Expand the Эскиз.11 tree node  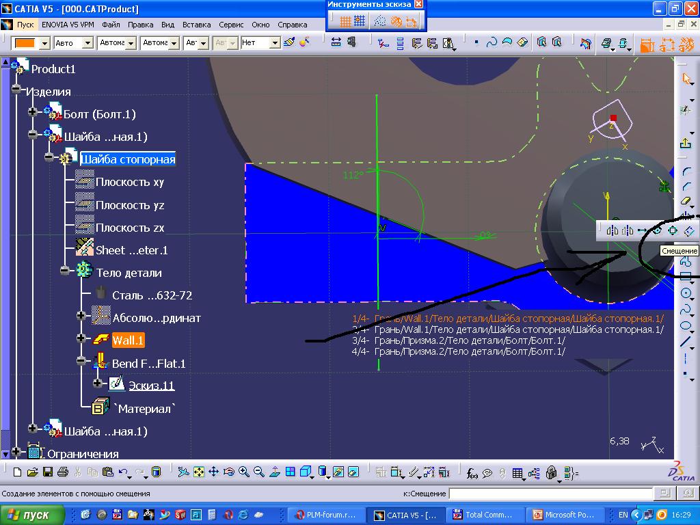click(x=97, y=383)
